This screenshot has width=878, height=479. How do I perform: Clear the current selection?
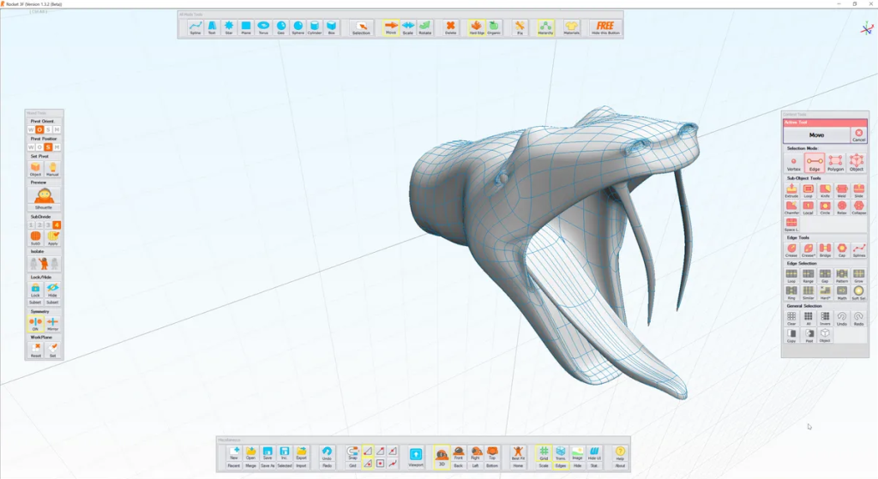(x=791, y=319)
